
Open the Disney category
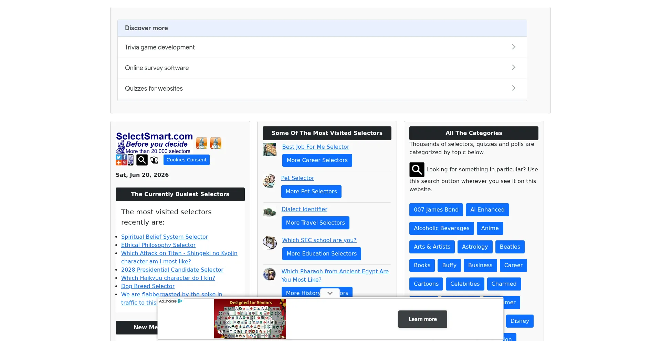(x=520, y=321)
